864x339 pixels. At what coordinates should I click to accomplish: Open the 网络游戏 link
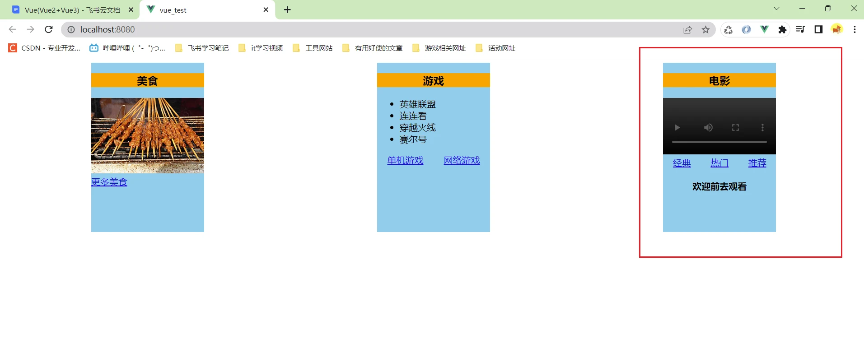462,160
